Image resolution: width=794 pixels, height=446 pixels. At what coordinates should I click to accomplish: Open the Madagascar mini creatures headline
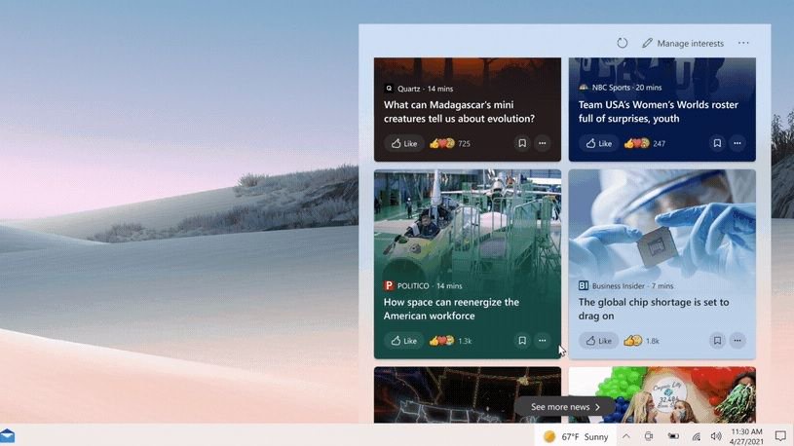point(459,111)
